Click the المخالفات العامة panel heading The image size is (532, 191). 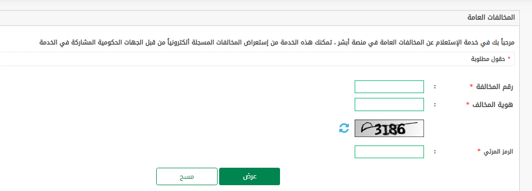coord(491,18)
